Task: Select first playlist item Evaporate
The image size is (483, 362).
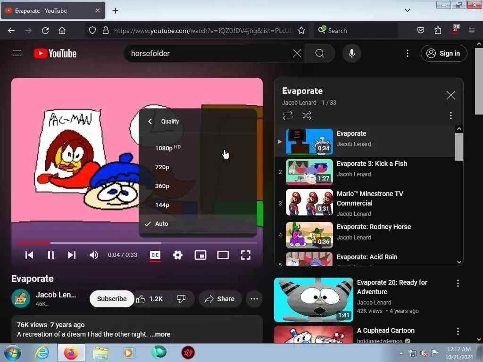Action: [365, 141]
